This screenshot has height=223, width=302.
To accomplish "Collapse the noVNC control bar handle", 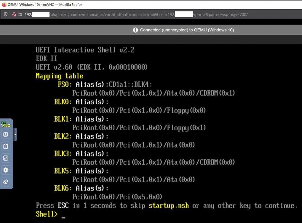I will point(15,134).
